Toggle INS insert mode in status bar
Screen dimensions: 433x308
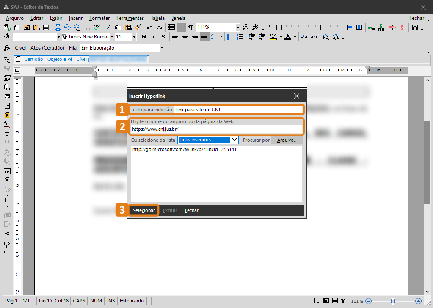tap(111, 301)
